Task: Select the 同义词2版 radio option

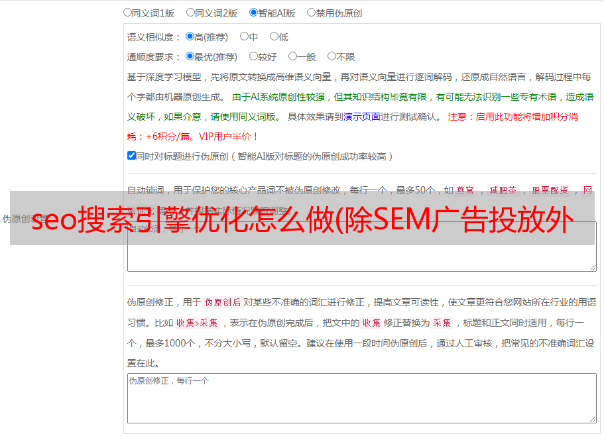Action: pyautogui.click(x=190, y=13)
